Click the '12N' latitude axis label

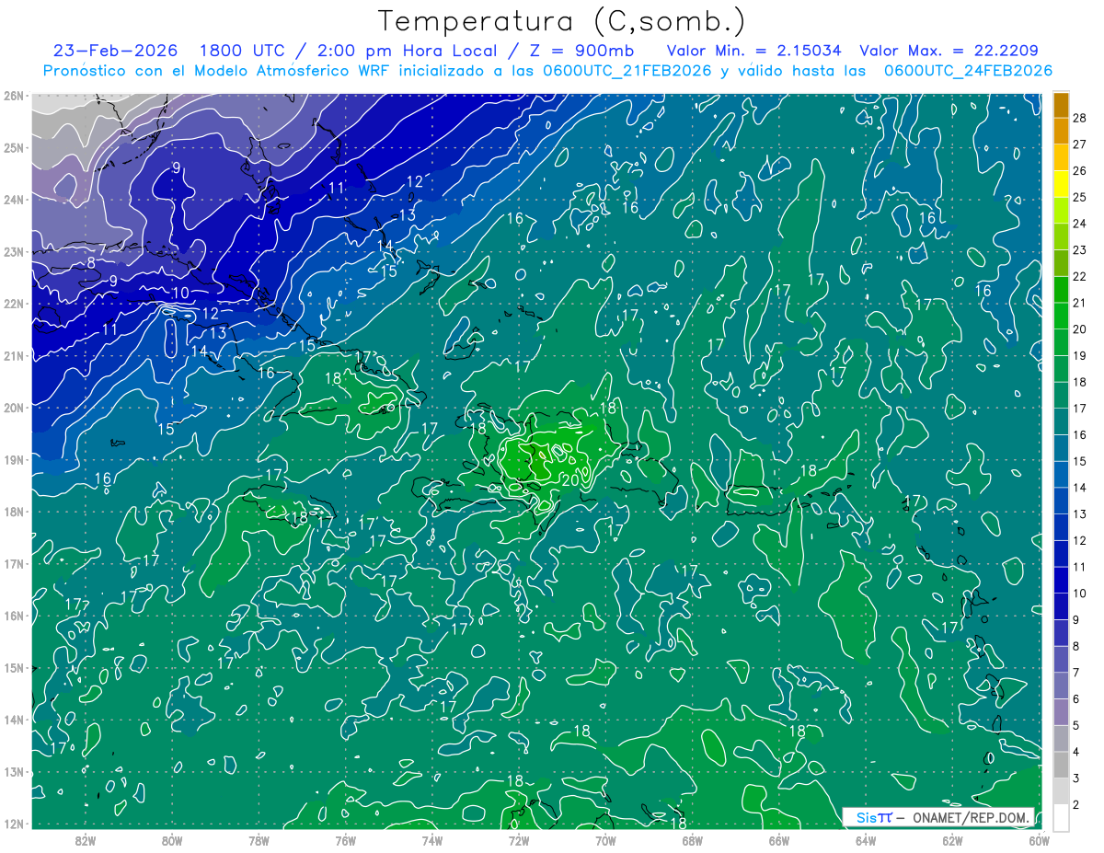point(13,824)
